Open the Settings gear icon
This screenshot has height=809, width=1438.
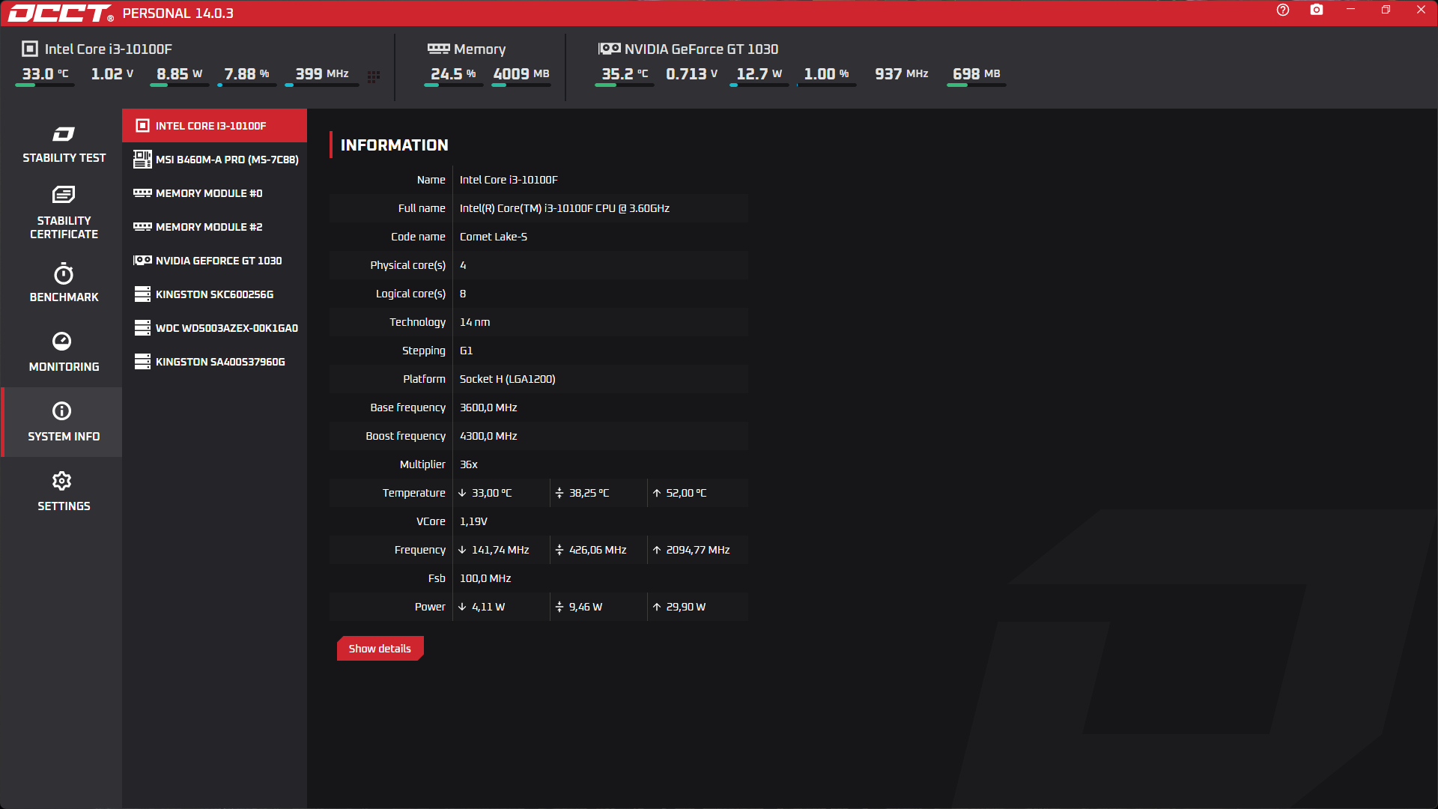tap(62, 480)
